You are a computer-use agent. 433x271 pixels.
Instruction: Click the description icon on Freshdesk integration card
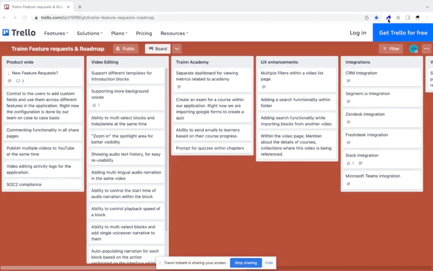click(348, 143)
